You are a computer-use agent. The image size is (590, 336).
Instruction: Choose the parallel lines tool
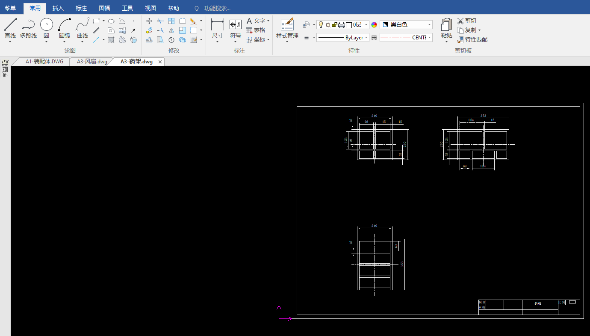pos(96,30)
